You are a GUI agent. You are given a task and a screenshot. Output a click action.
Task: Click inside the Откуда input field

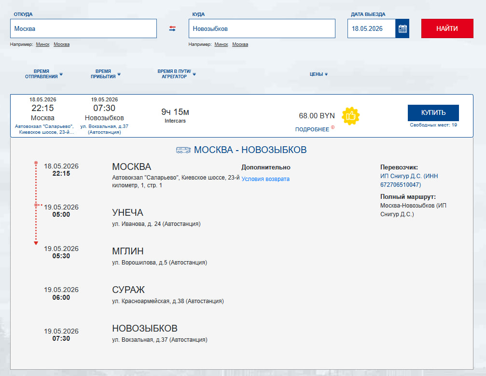point(83,28)
